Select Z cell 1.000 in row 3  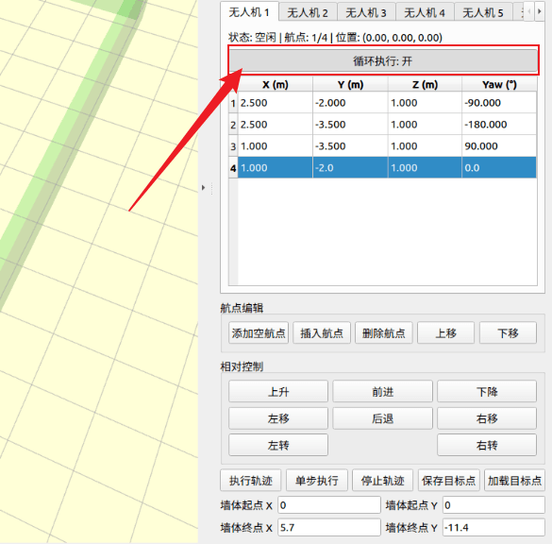coord(425,146)
